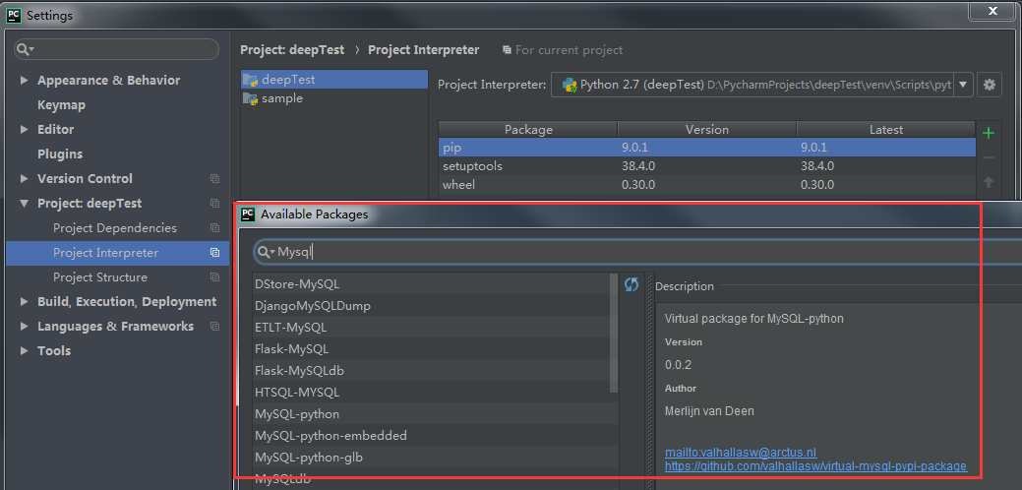1022x490 pixels.
Task: Select the pip package row
Action: point(707,148)
